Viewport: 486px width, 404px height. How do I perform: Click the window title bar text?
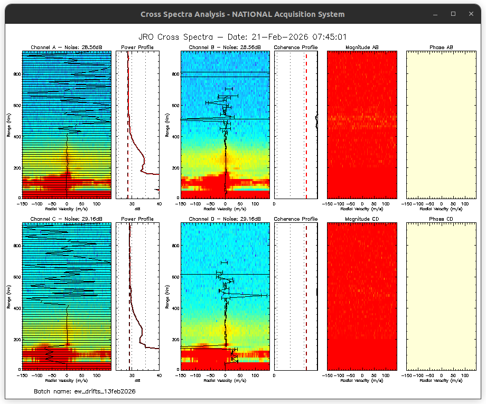(x=242, y=14)
